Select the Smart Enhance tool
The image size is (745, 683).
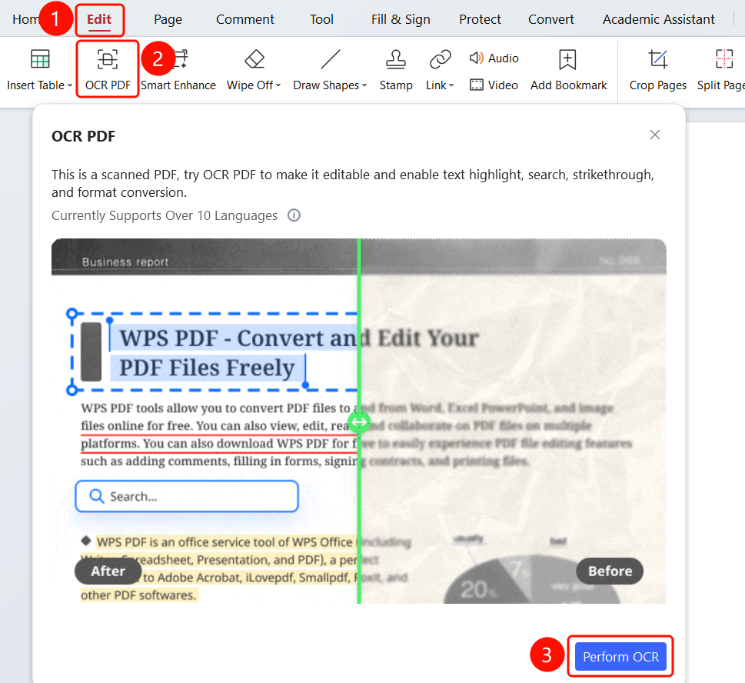(x=178, y=70)
